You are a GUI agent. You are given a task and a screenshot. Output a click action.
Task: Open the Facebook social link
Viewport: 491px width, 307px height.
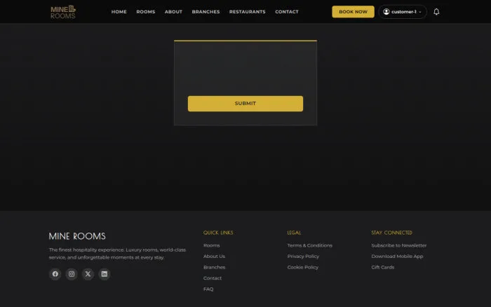point(55,274)
